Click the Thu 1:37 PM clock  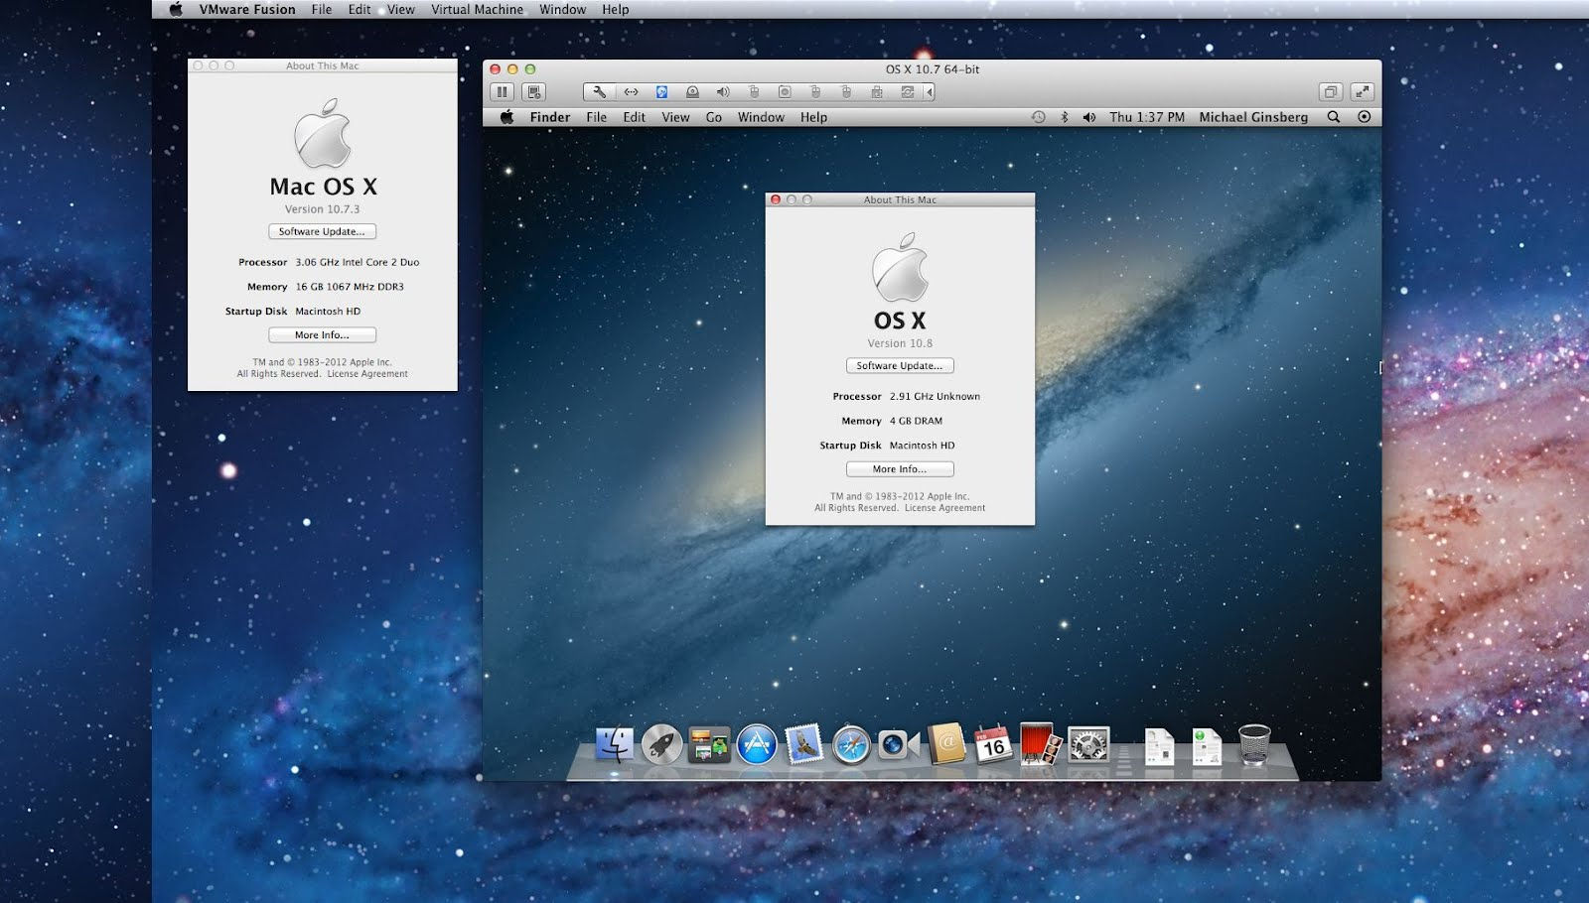pyautogui.click(x=1147, y=117)
